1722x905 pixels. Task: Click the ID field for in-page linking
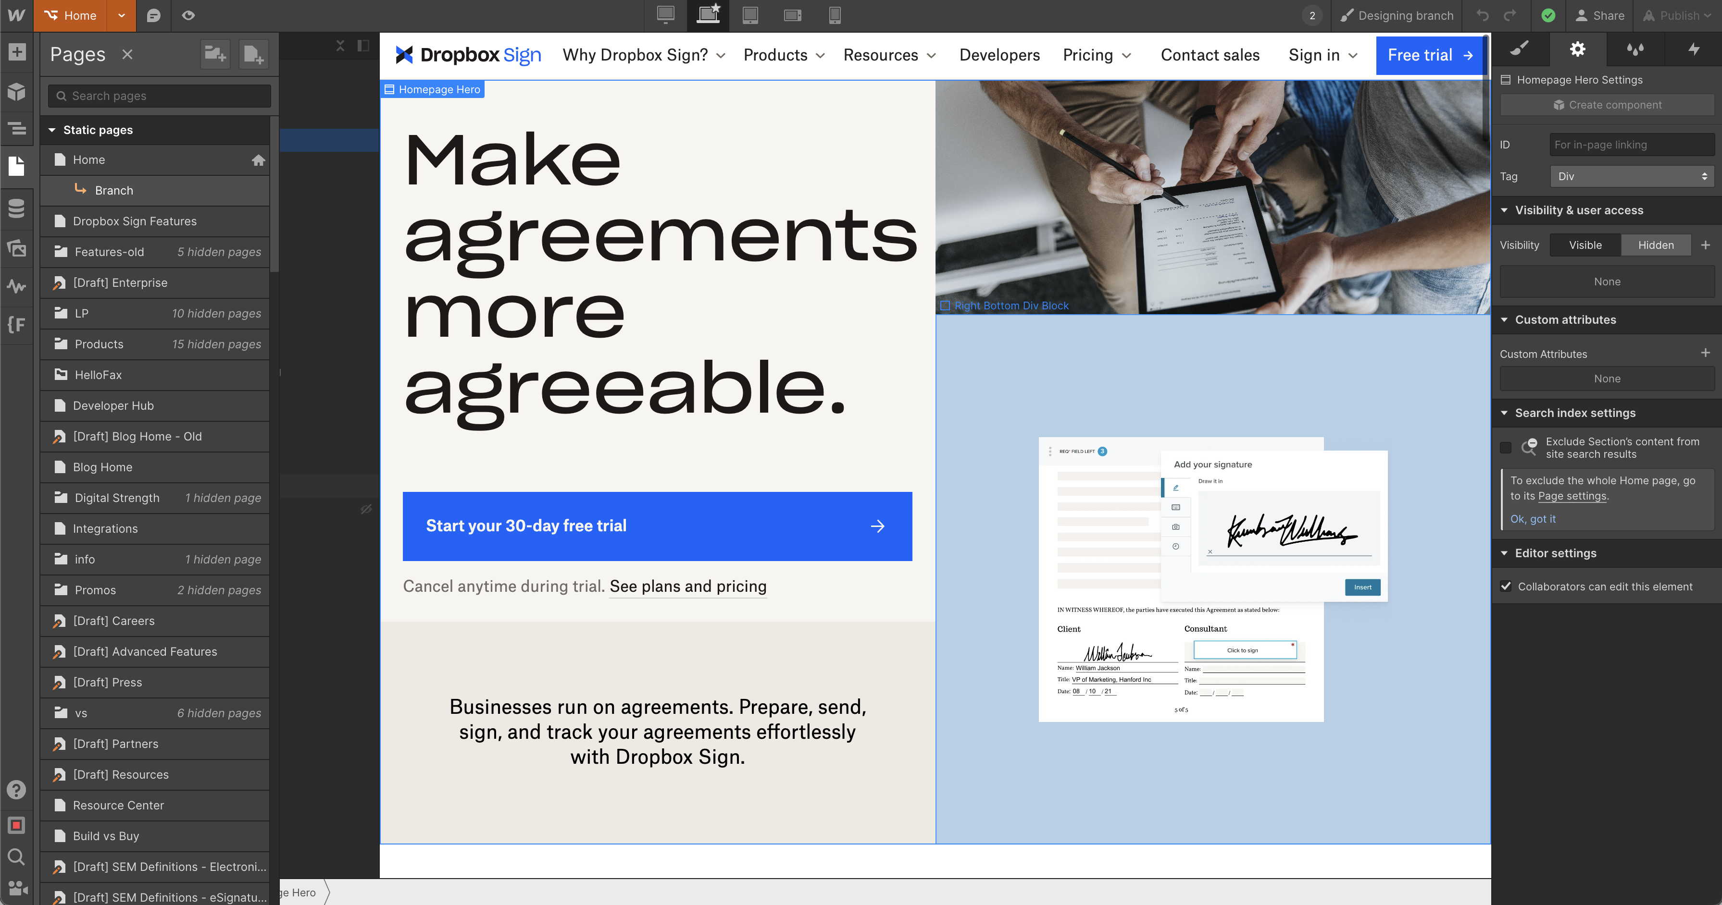click(x=1631, y=145)
